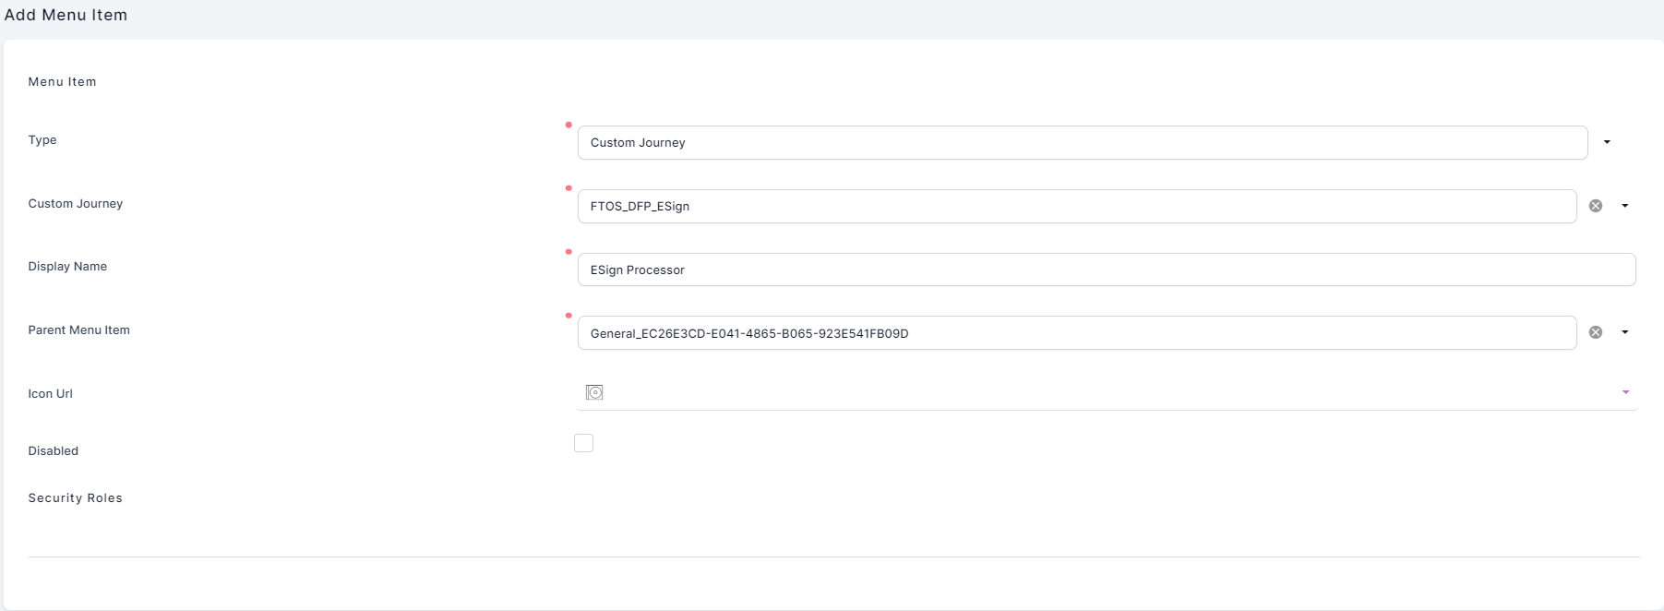Clear the Parent Menu Item selection
The height and width of the screenshot is (611, 1664).
pos(1595,332)
